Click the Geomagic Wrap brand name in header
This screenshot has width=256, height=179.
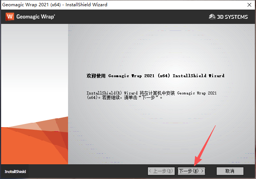pos(36,17)
